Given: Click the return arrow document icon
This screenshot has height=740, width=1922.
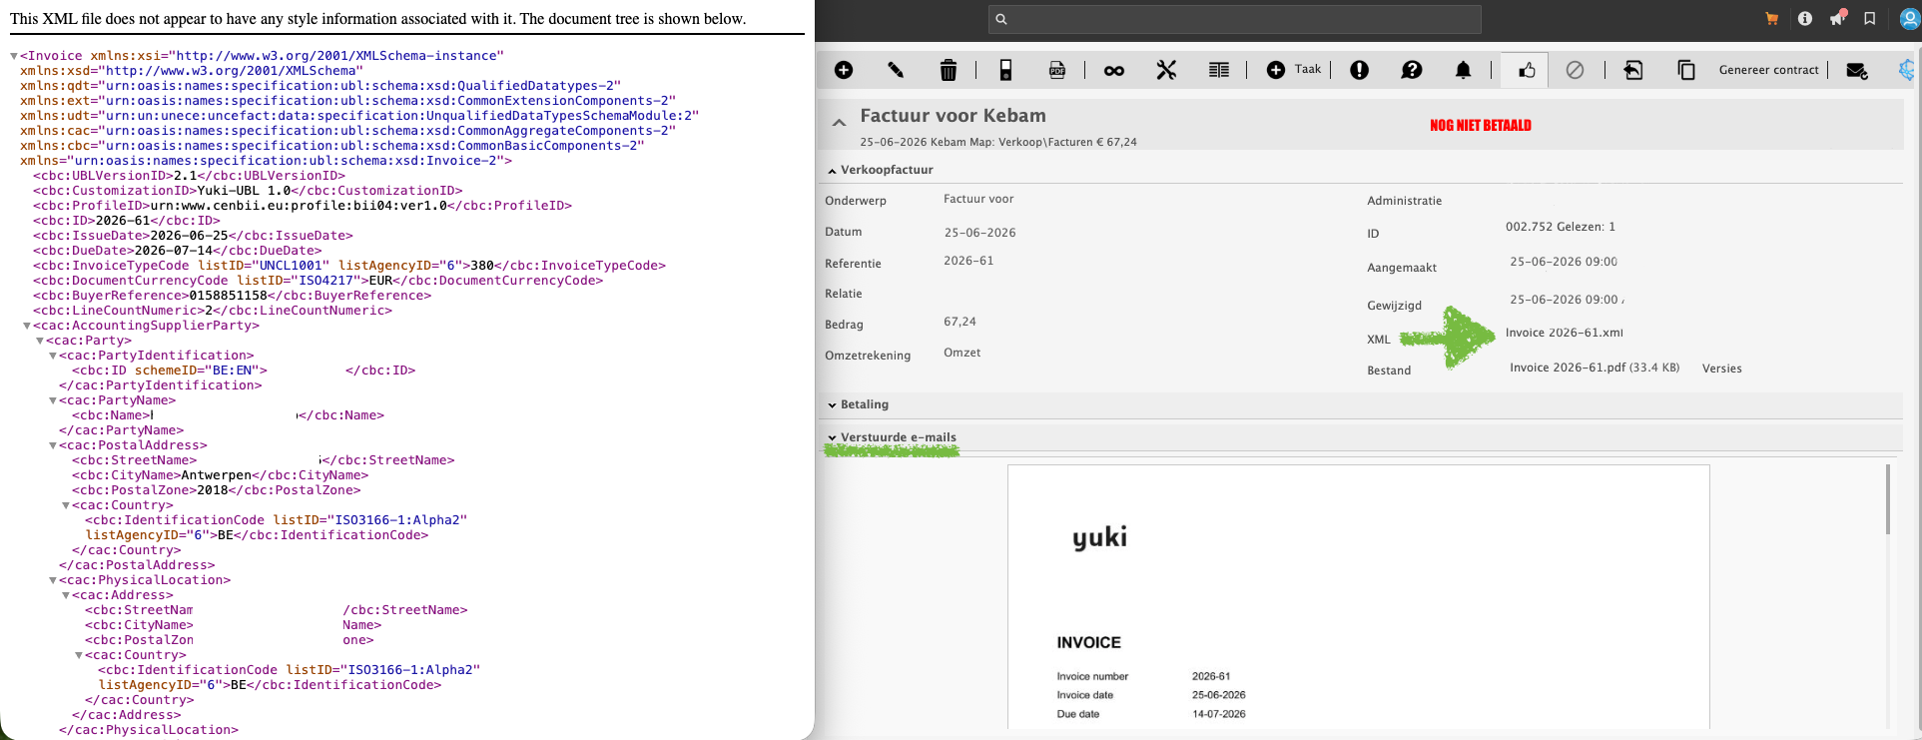Looking at the screenshot, I should point(1633,70).
